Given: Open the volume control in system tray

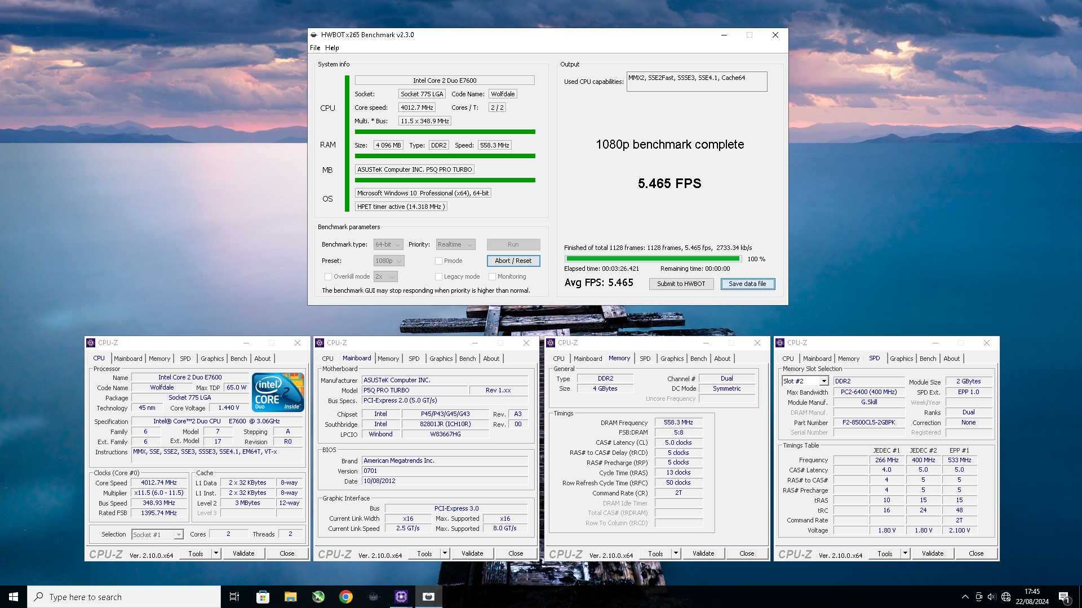Looking at the screenshot, I should tap(992, 597).
